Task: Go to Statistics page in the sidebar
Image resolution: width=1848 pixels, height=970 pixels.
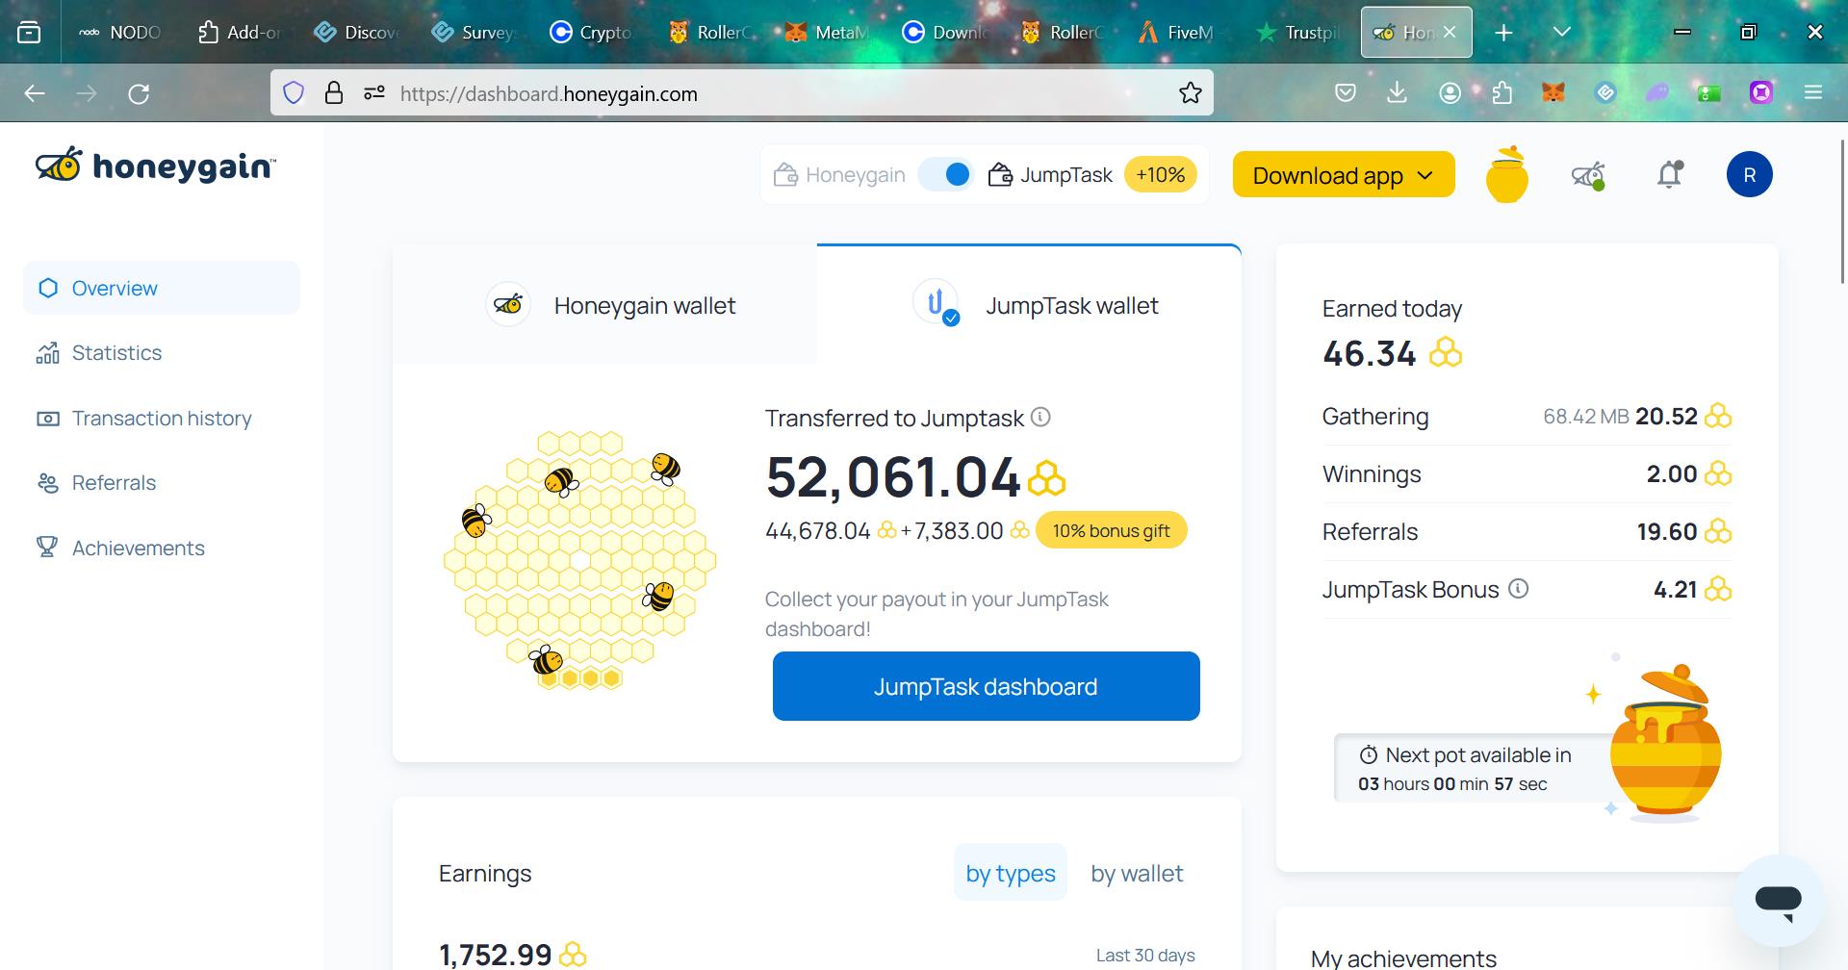Action: (x=116, y=352)
